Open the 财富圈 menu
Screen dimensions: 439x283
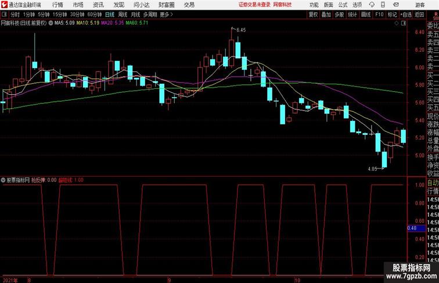click(x=166, y=5)
